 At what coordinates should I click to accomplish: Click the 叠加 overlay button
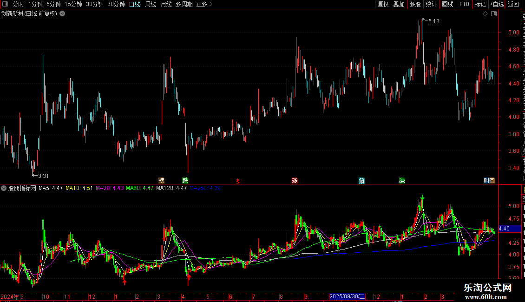click(399, 4)
